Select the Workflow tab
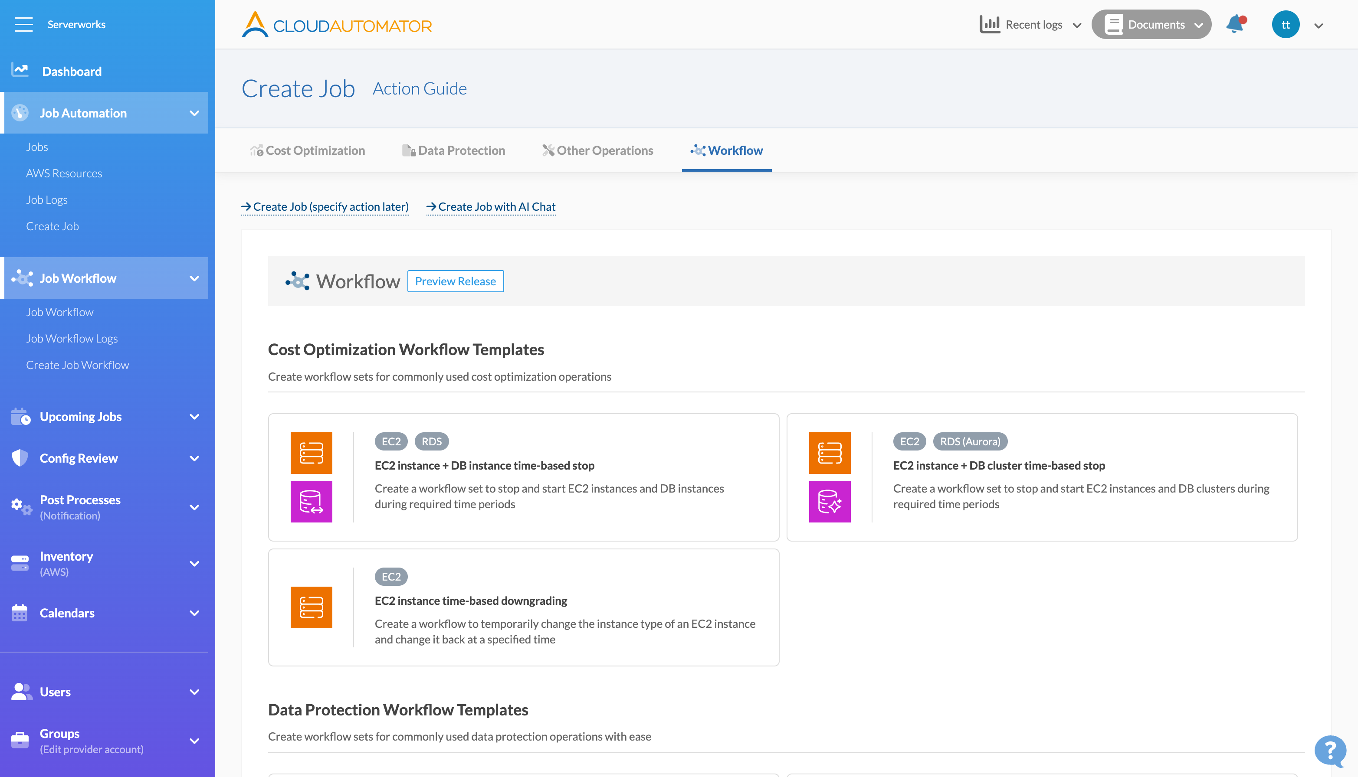This screenshot has height=777, width=1358. pos(727,150)
